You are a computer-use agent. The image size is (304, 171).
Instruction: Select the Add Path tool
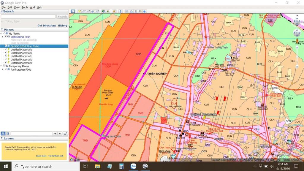(x=88, y=11)
